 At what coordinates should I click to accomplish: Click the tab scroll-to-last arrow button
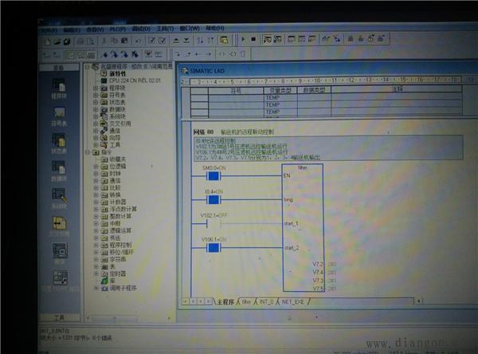[x=209, y=301]
